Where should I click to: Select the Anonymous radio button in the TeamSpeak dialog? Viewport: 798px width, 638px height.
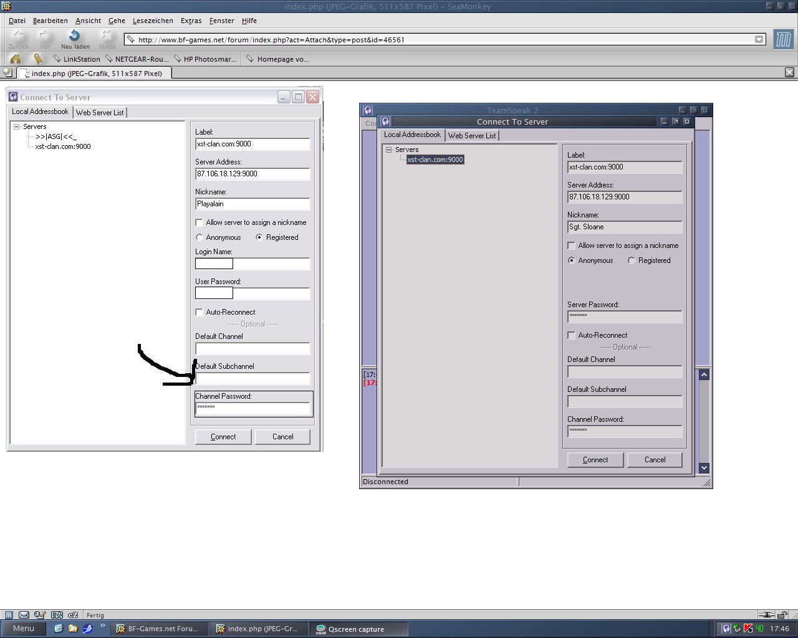(571, 260)
